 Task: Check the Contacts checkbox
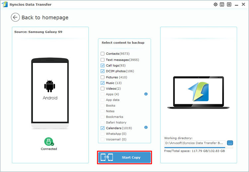coord(103,54)
